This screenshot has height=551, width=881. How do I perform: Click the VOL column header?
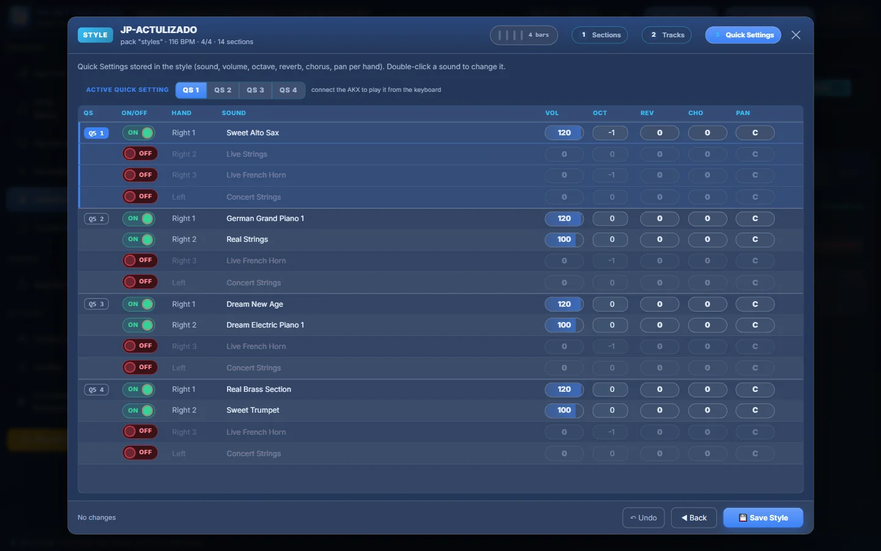552,113
